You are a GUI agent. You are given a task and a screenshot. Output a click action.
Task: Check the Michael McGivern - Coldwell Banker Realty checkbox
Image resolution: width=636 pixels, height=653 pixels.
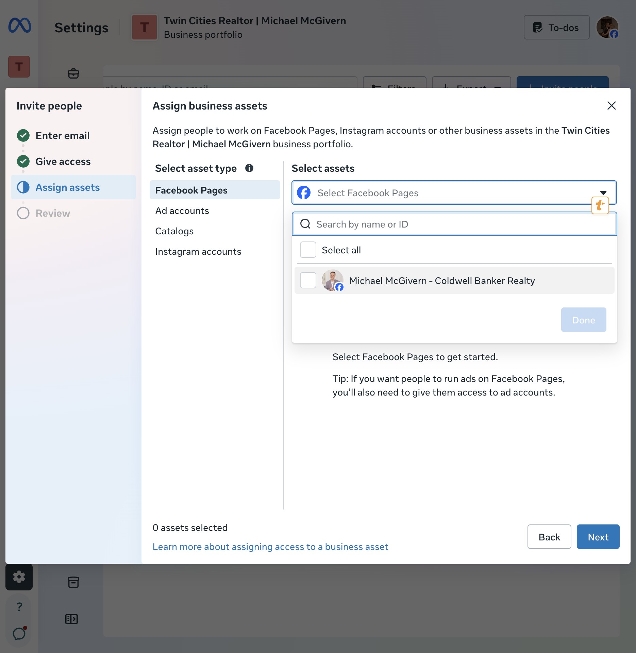[x=308, y=280]
